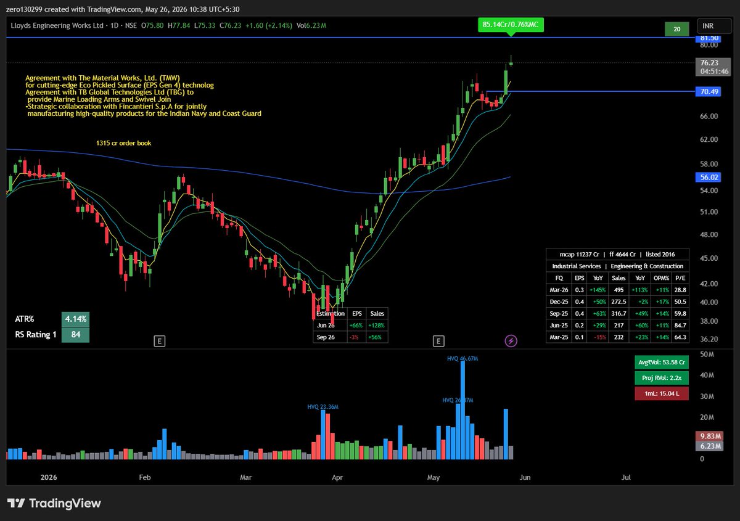Click the RS Rating 84 value
740x521 pixels.
pyautogui.click(x=75, y=335)
